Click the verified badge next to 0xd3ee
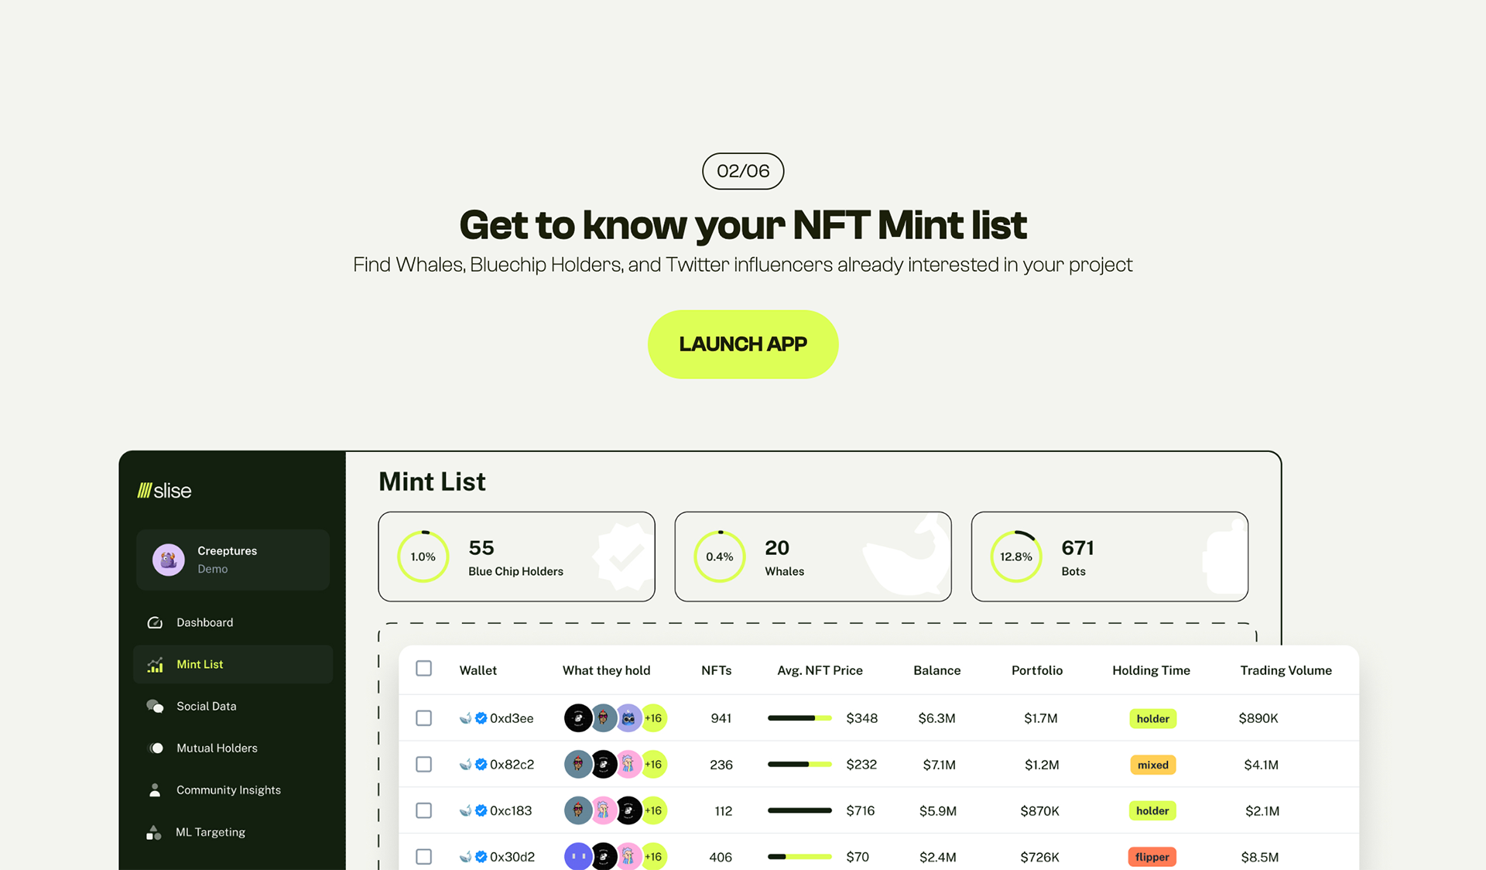The width and height of the screenshot is (1486, 870). [x=481, y=718]
